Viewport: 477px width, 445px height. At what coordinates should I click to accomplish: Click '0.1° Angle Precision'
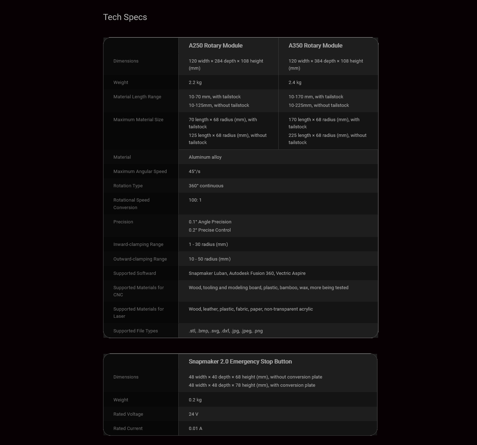point(210,222)
